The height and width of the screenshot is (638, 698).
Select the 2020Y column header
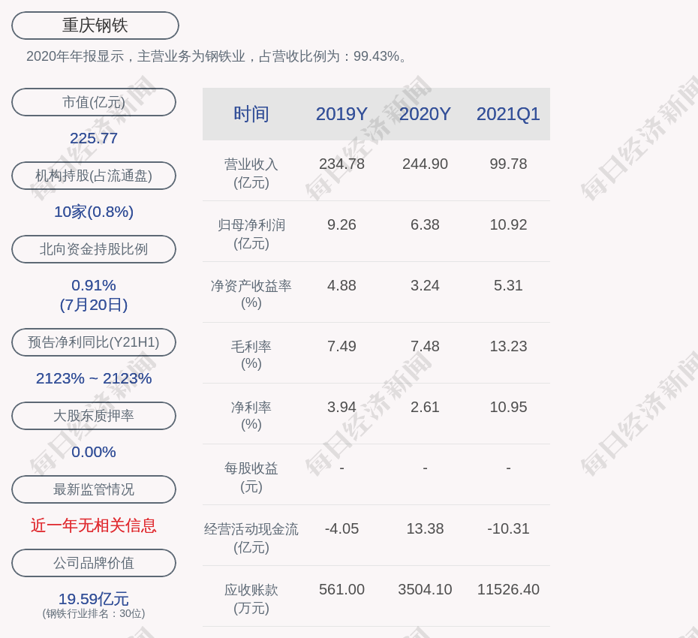[425, 114]
